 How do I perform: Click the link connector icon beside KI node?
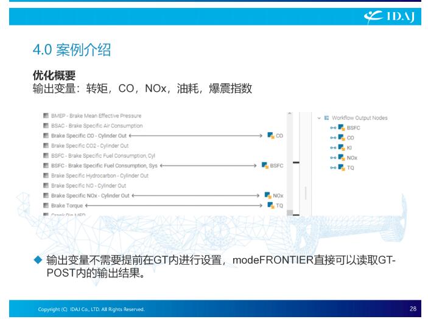pos(333,148)
